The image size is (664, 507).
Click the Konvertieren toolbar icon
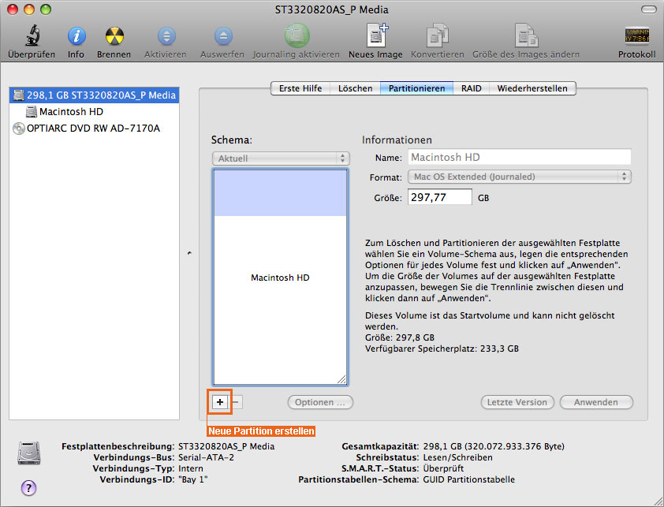pyautogui.click(x=437, y=35)
